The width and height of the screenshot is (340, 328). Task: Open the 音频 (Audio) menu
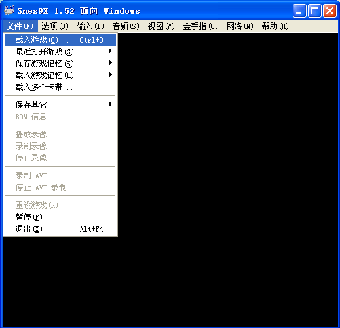click(x=126, y=26)
